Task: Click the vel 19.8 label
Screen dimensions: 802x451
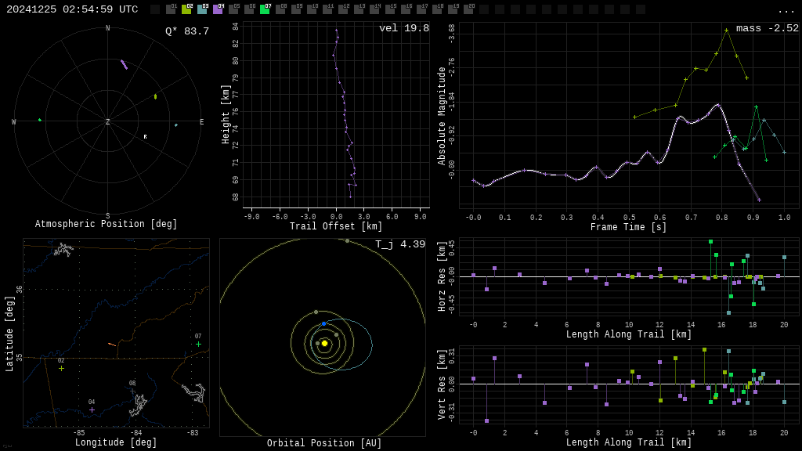Action: point(403,29)
